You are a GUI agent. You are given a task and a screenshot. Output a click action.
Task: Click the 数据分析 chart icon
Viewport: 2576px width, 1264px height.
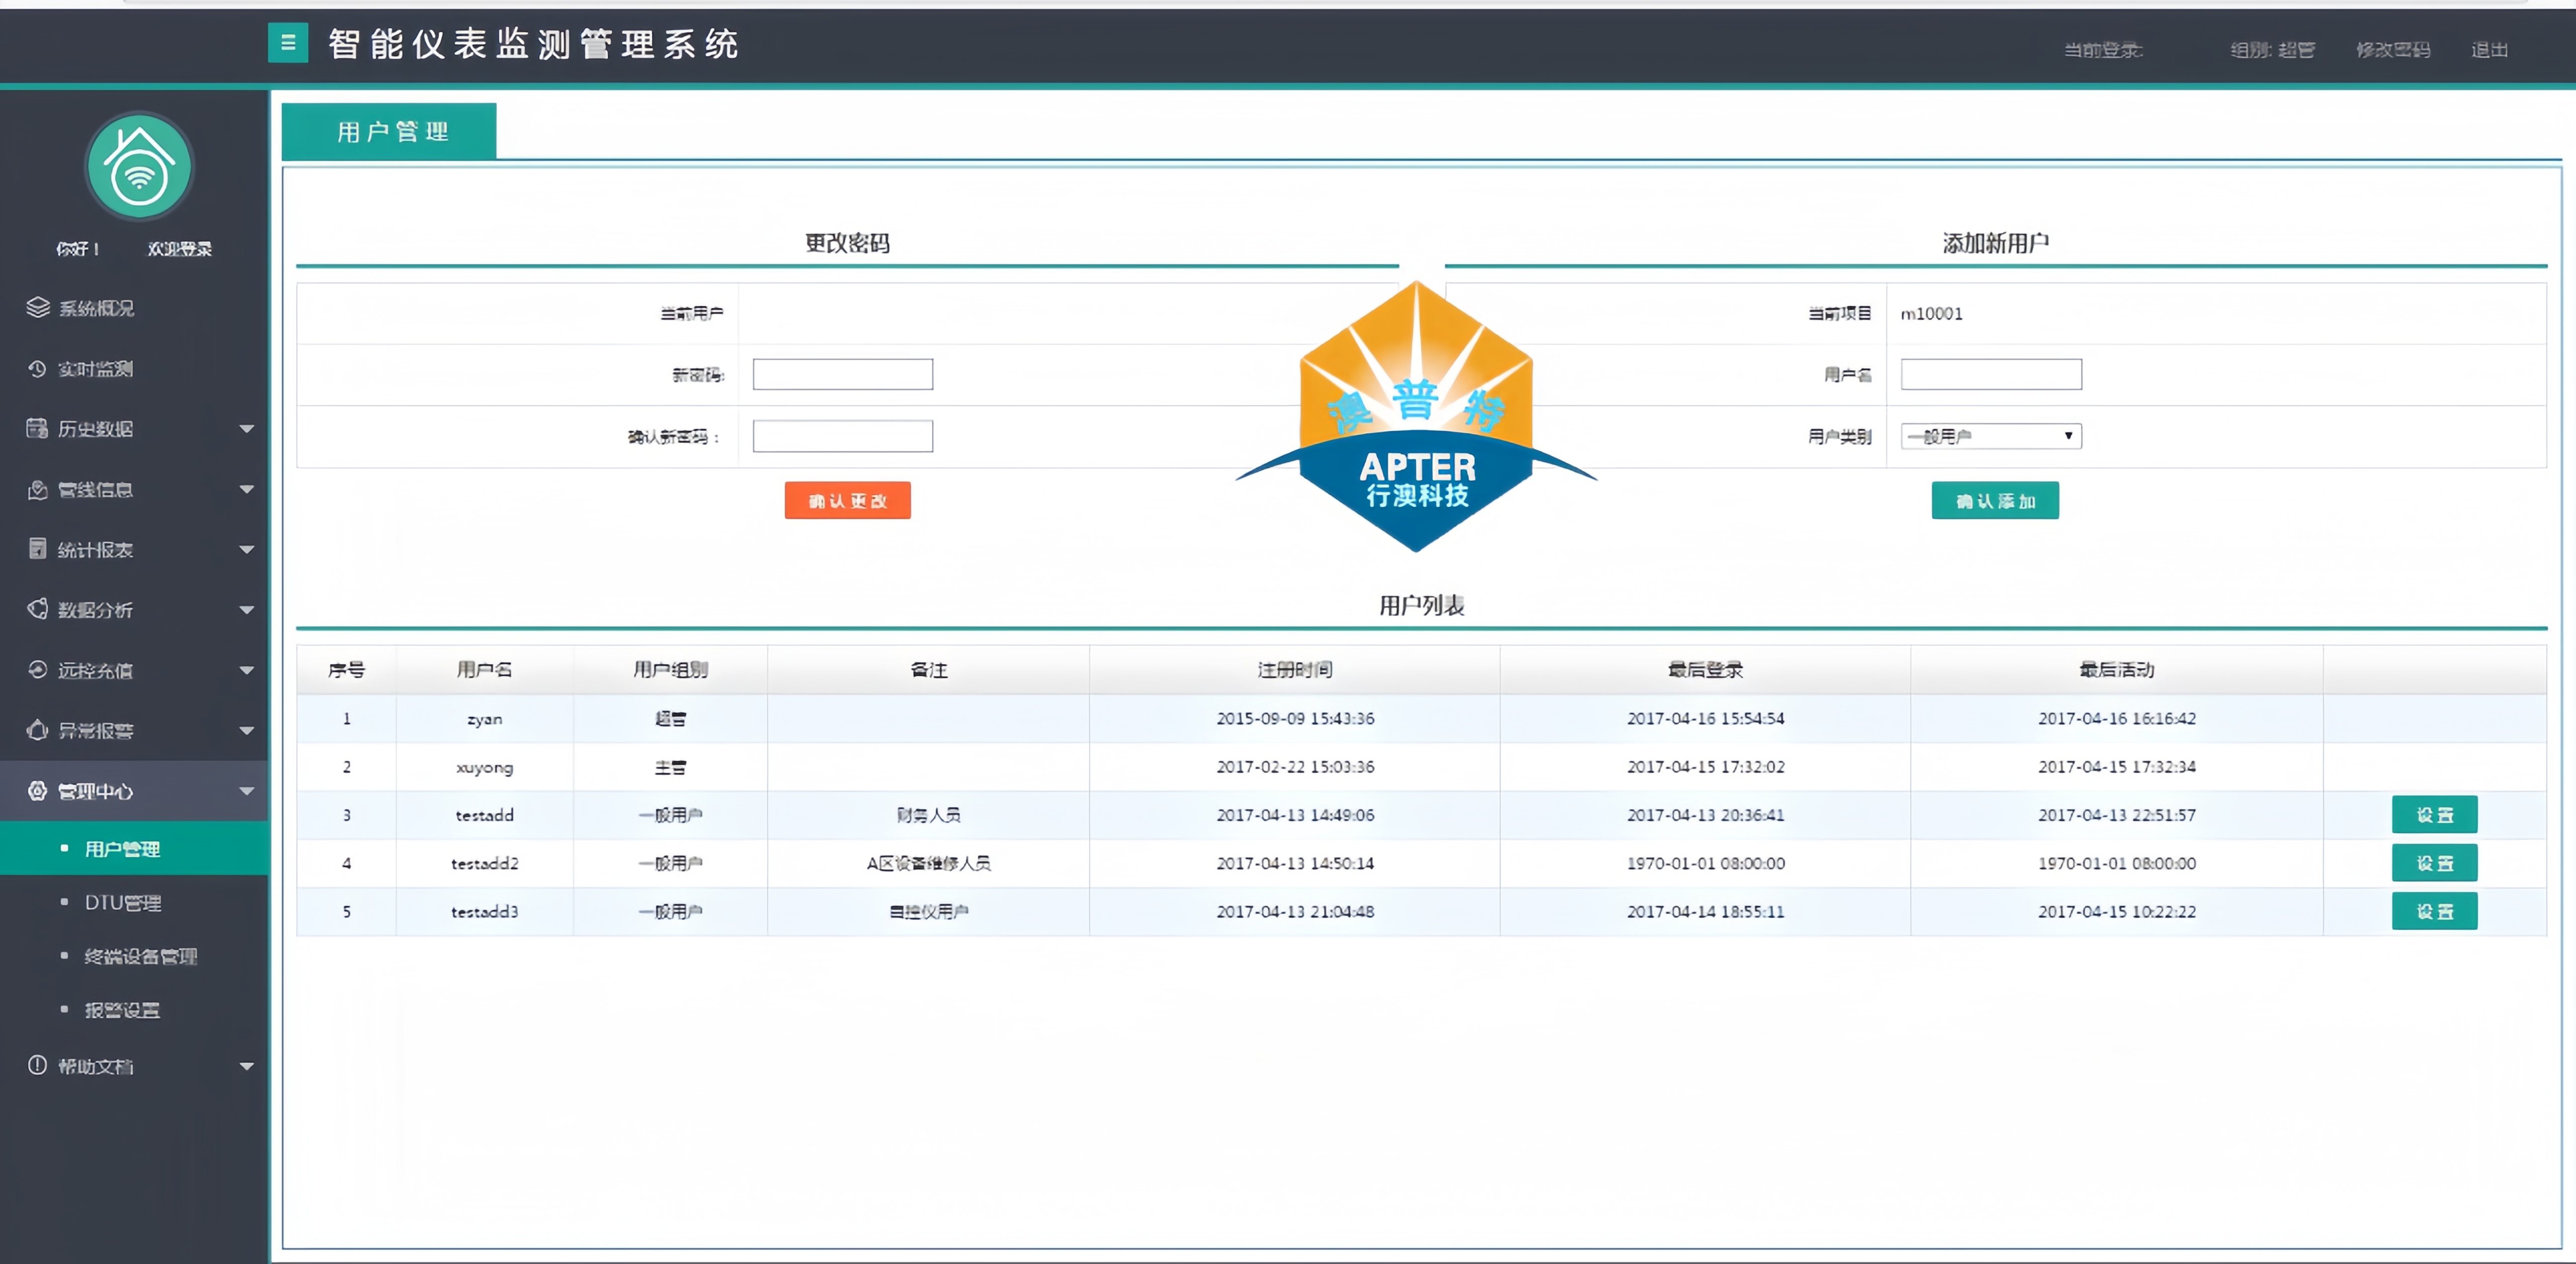[37, 609]
